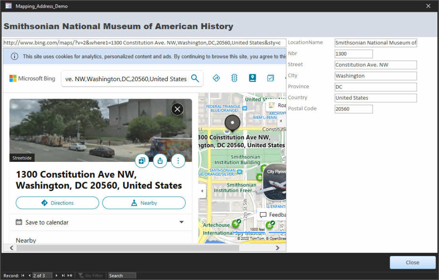Screen dimensions: 439x280
Task: Click the Postal Code field containing 20560
Action: click(x=354, y=109)
